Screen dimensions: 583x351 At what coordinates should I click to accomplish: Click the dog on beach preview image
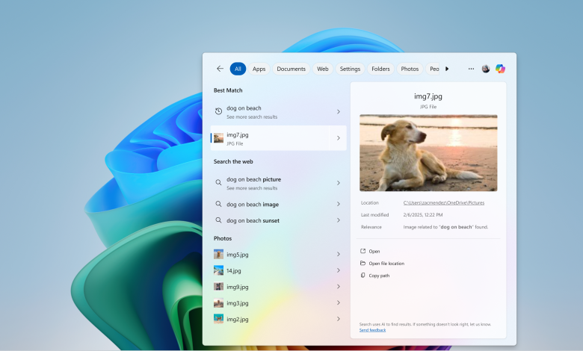pos(428,153)
